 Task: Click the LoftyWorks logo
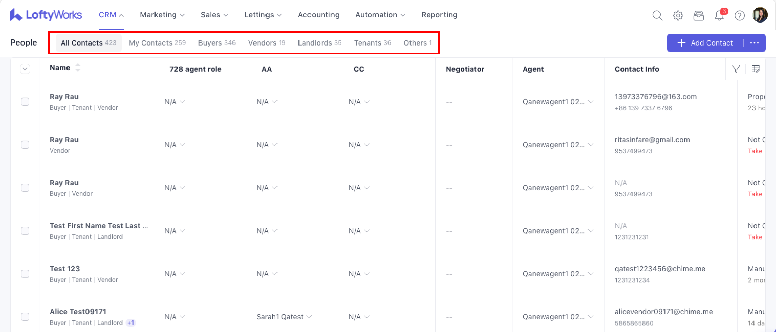click(x=46, y=15)
